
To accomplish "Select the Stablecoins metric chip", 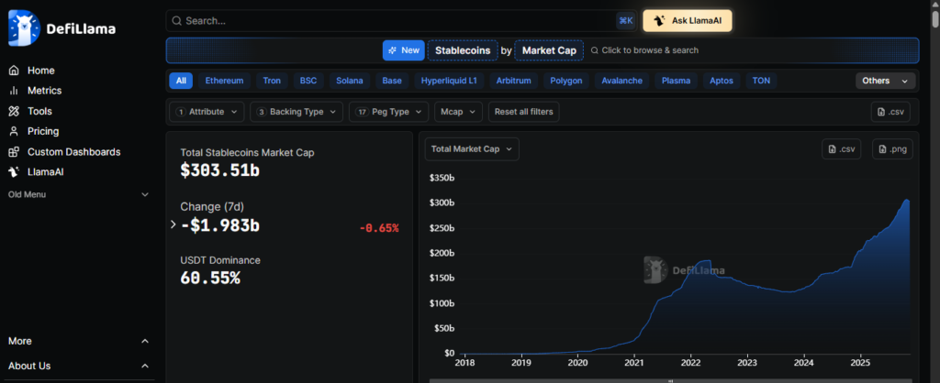I will point(463,50).
